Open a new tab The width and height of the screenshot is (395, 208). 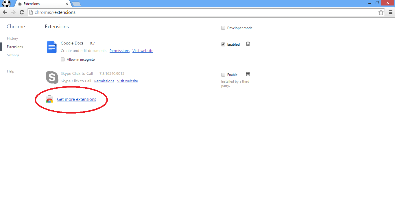coord(76,4)
